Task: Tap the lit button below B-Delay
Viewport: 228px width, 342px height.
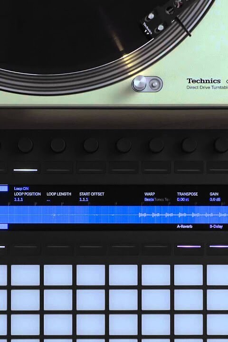Action: click(218, 247)
